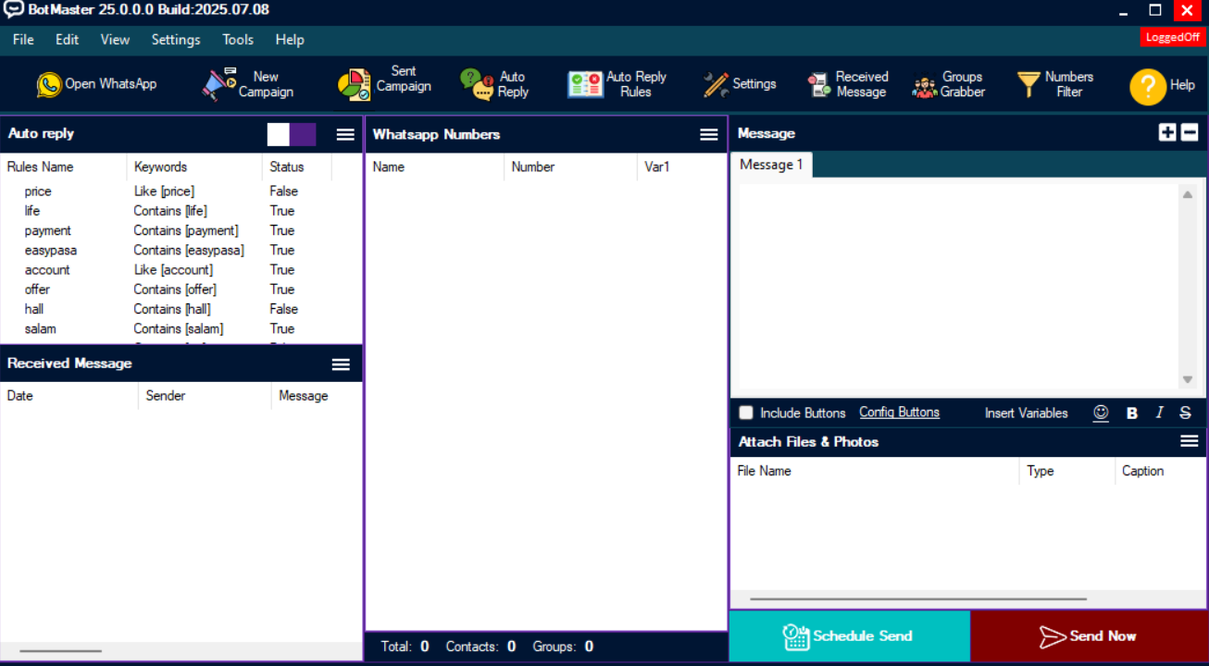Toggle the Auto reply switch
Screen dimensions: 1209x666
tap(292, 134)
